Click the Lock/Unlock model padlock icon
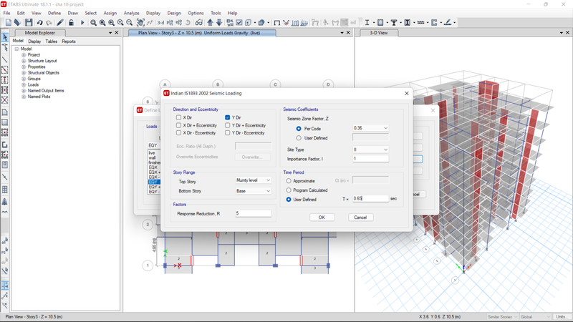Screen dimensions: 573x322 71,23
